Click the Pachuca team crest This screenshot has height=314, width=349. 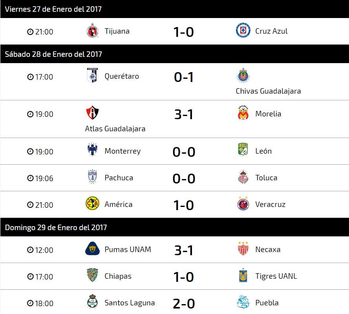92,177
